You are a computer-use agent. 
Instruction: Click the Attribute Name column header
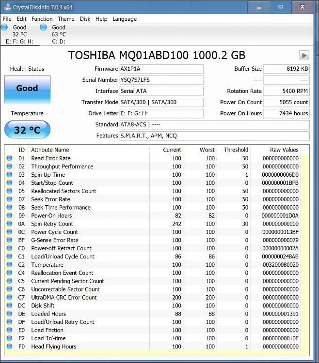pos(89,150)
